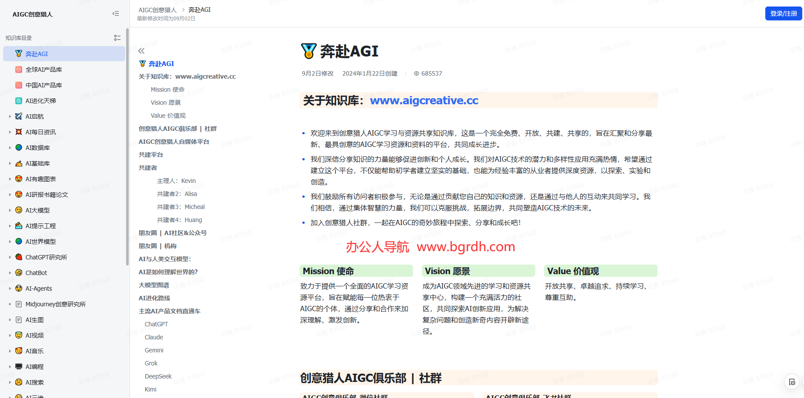
Task: Open the document comments icon at bottom right
Action: [792, 382]
